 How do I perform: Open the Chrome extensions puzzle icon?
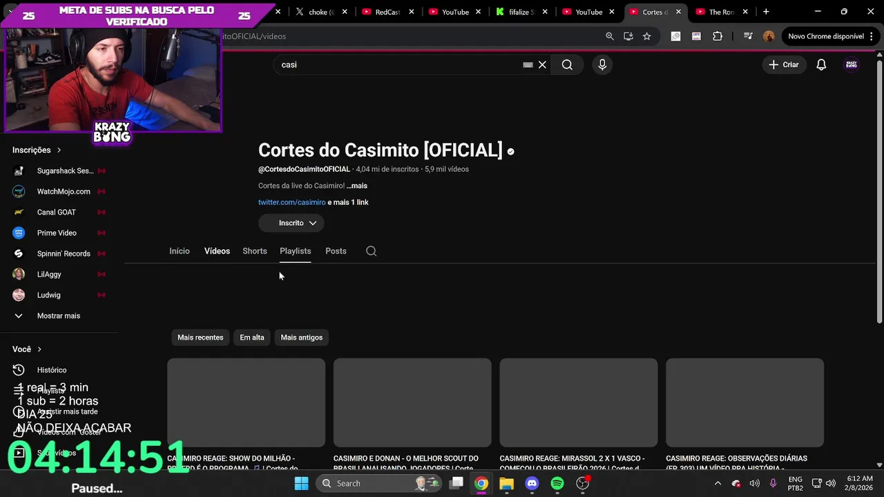pos(718,36)
